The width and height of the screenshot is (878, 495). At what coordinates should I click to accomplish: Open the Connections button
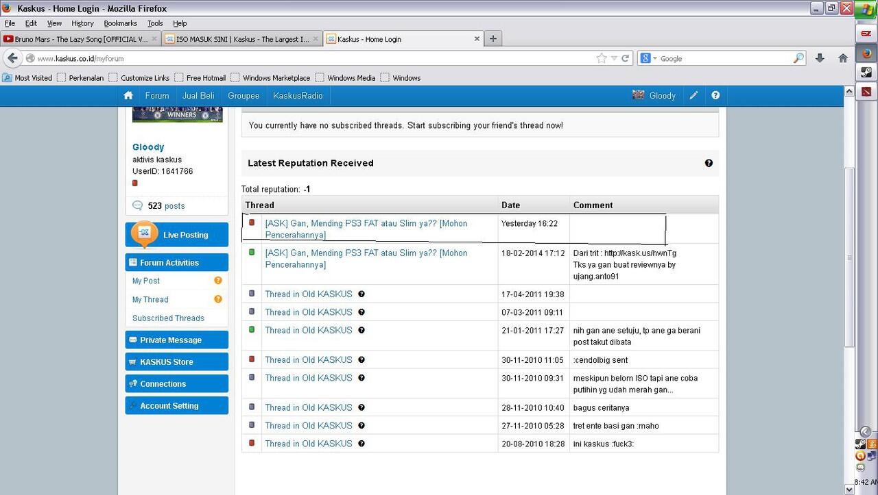point(177,384)
